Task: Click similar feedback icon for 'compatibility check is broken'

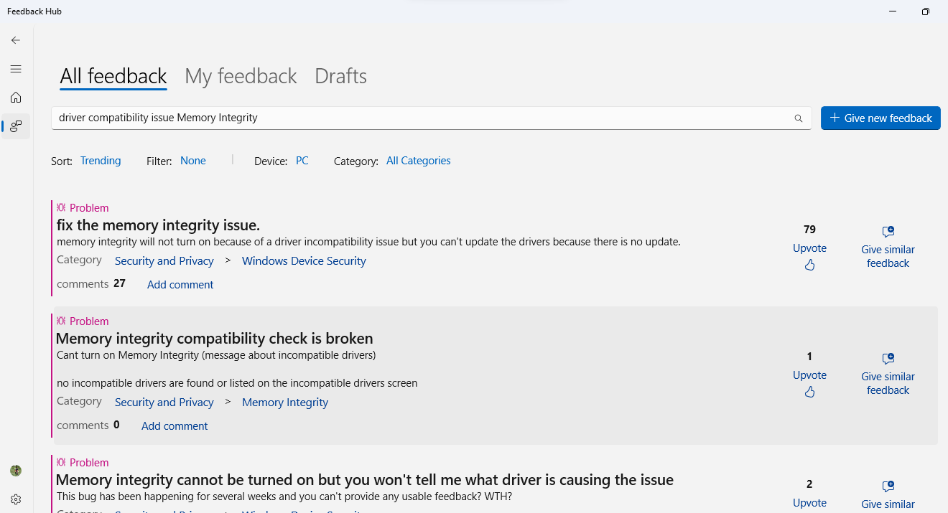Action: (888, 359)
